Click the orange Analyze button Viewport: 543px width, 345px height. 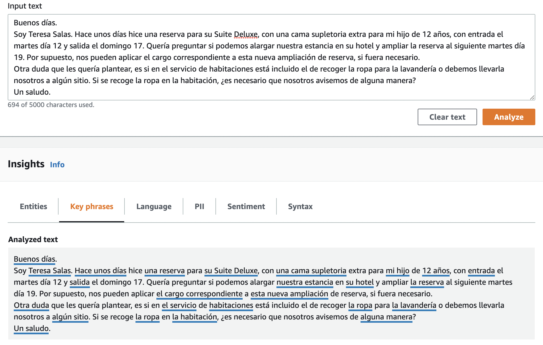pyautogui.click(x=508, y=117)
